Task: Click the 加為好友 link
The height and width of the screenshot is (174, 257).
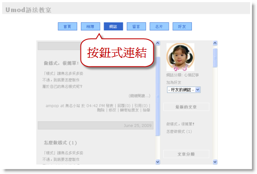Action: (x=173, y=82)
